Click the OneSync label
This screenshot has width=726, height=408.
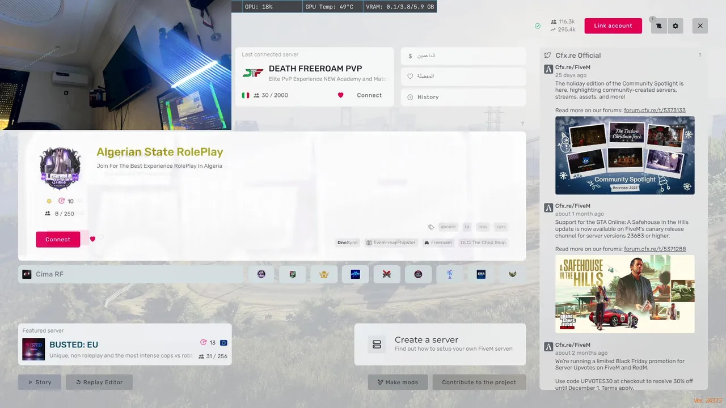(348, 243)
